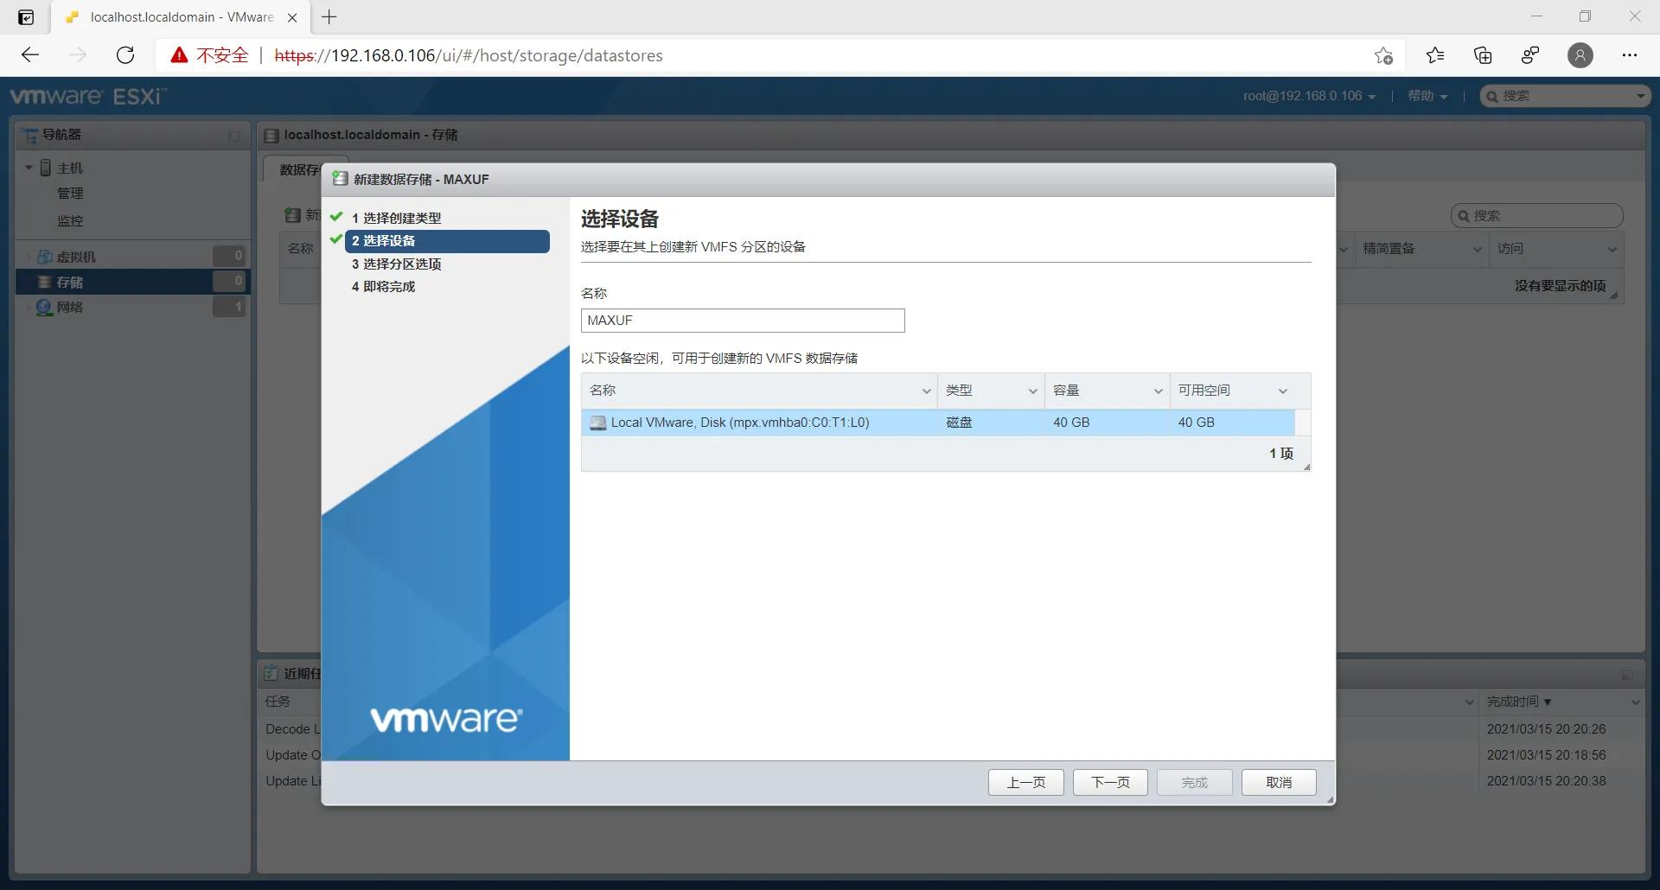This screenshot has height=890, width=1660.
Task: Collapse the 主机 tree node
Action: click(x=29, y=167)
